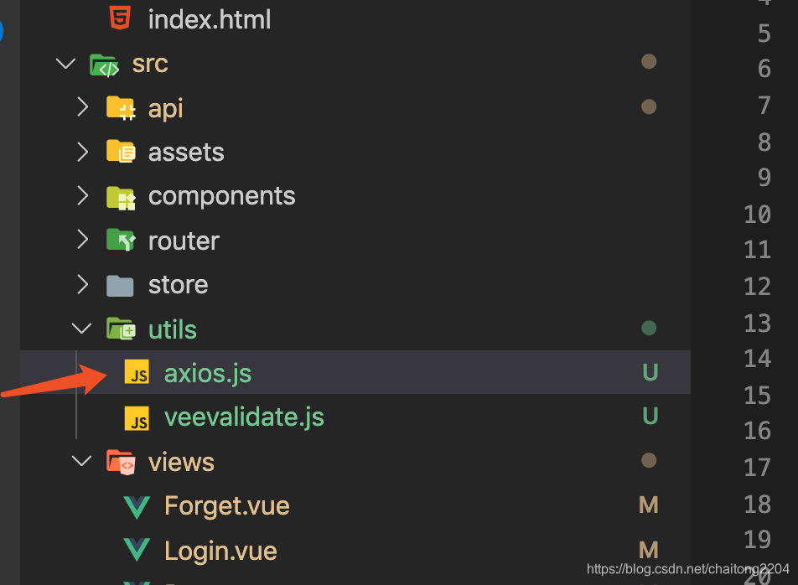Click the router folder icon
Viewport: 798px width, 585px height.
point(119,241)
